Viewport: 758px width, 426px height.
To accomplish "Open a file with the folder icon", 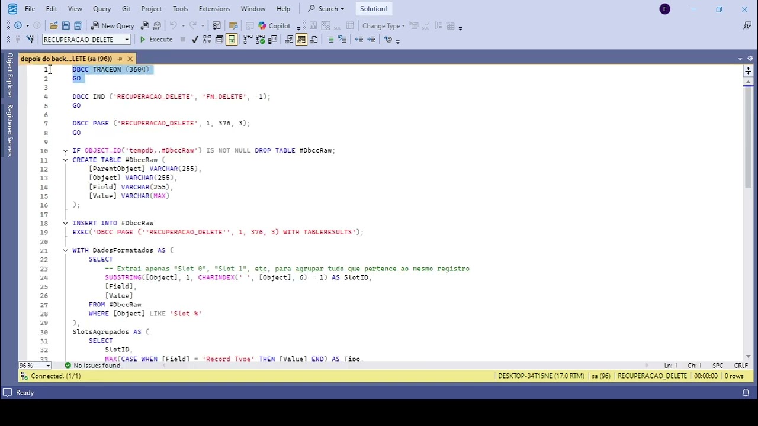I will [53, 25].
